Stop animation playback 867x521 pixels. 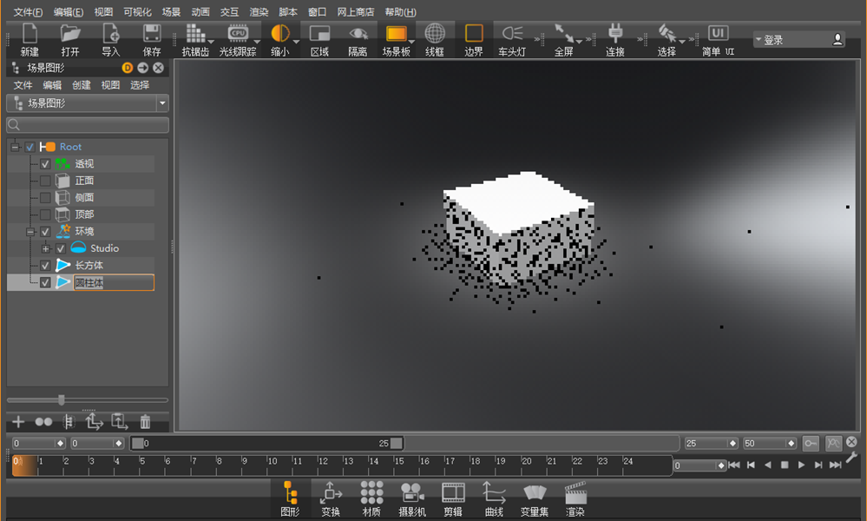pyautogui.click(x=784, y=465)
